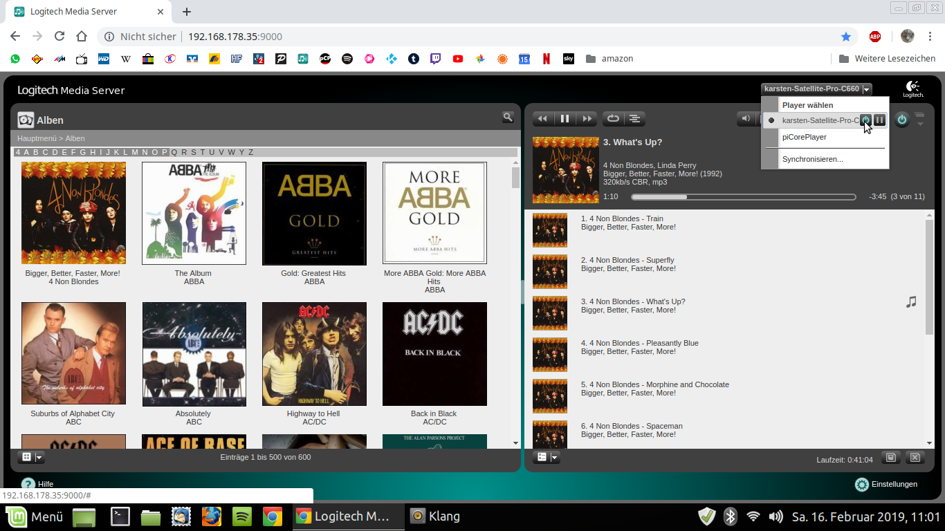Click the now playing album artwork
This screenshot has height=531, width=945.
(x=566, y=170)
